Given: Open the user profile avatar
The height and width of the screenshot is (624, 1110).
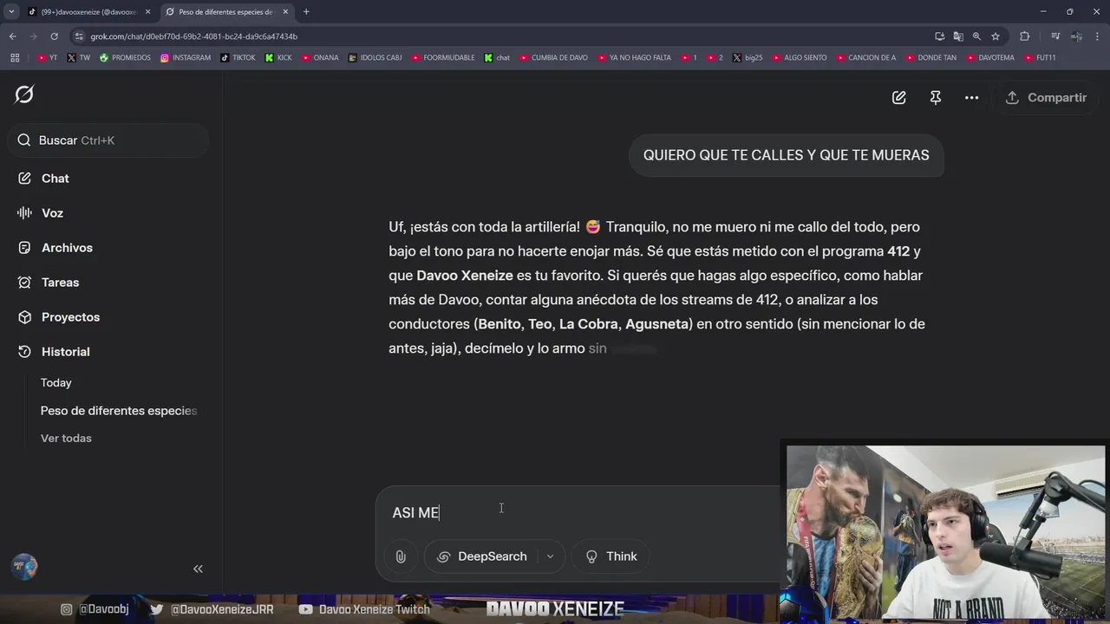Looking at the screenshot, I should click(24, 567).
